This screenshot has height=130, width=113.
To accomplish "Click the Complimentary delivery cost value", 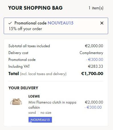I will (91, 53).
